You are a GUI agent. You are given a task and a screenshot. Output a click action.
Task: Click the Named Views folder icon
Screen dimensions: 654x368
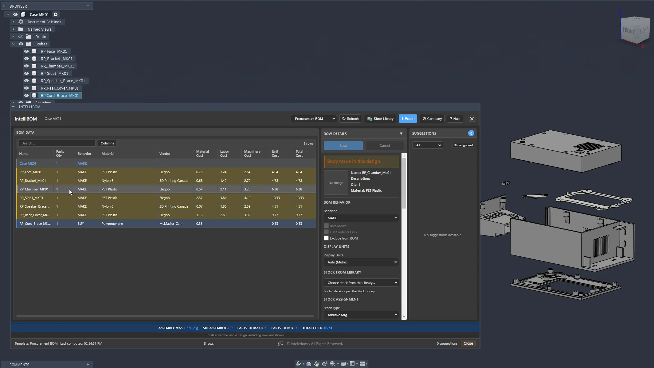tap(21, 29)
